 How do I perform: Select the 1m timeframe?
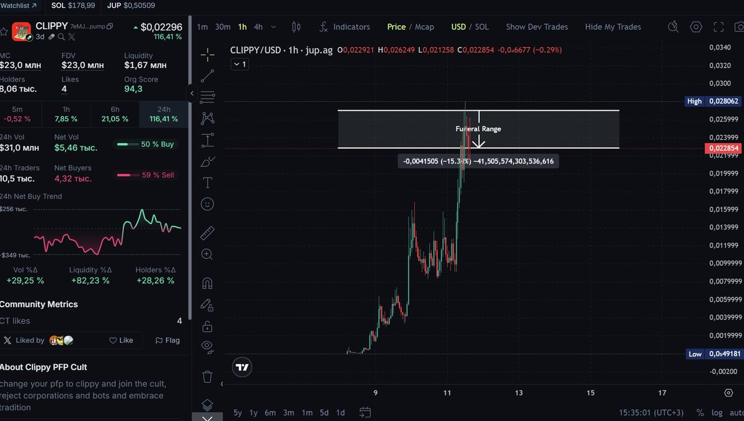202,27
